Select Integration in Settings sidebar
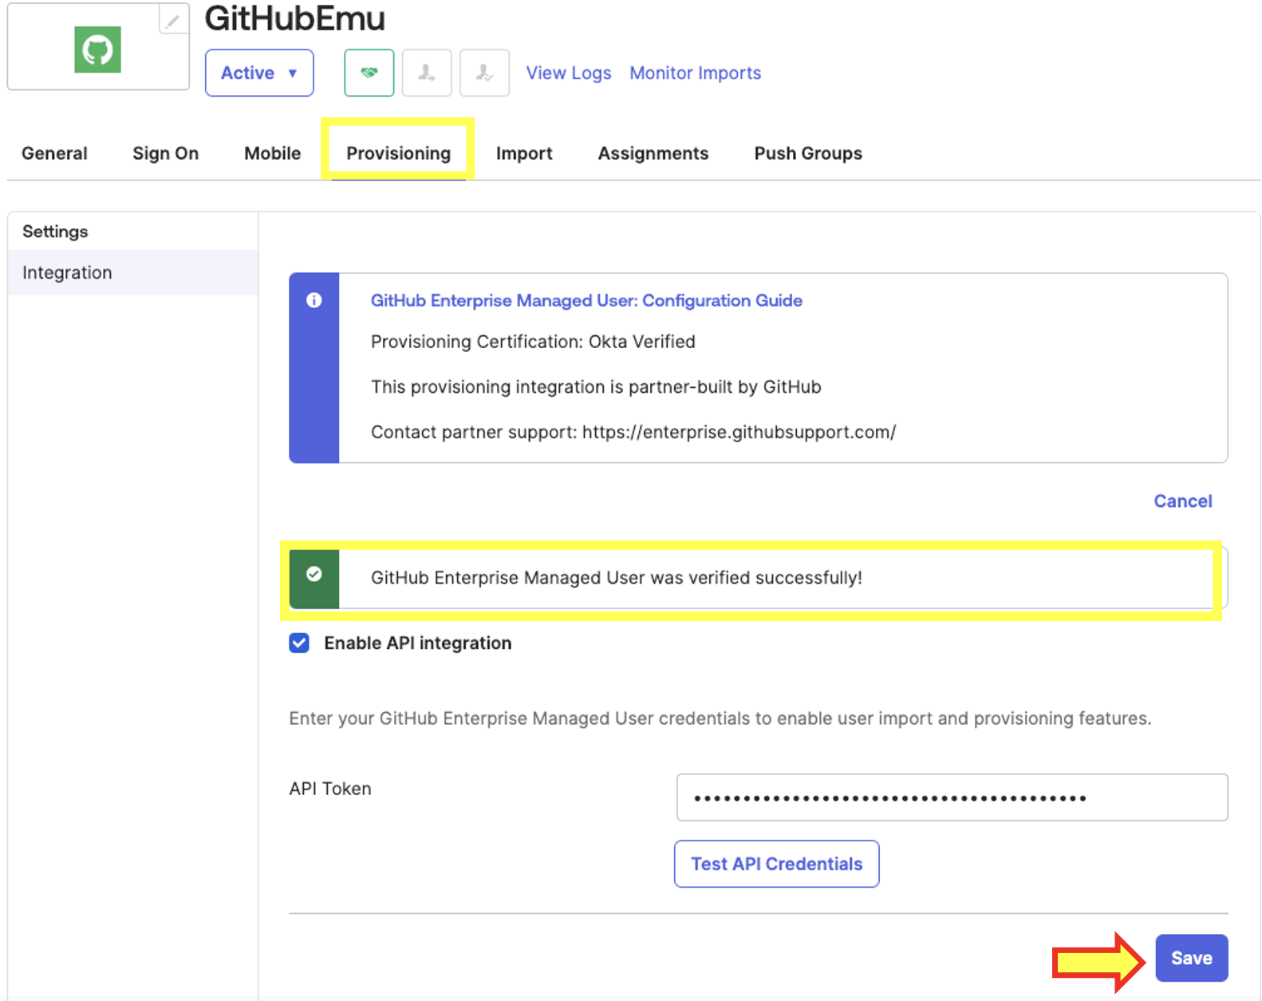The width and height of the screenshot is (1262, 1001). click(133, 273)
